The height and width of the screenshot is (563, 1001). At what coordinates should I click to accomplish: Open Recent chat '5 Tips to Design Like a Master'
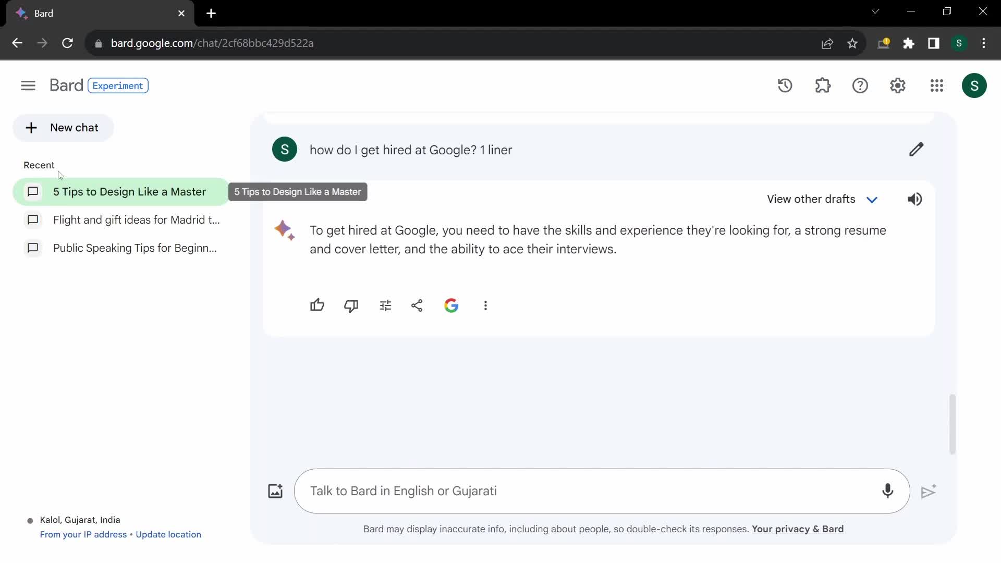(x=130, y=191)
